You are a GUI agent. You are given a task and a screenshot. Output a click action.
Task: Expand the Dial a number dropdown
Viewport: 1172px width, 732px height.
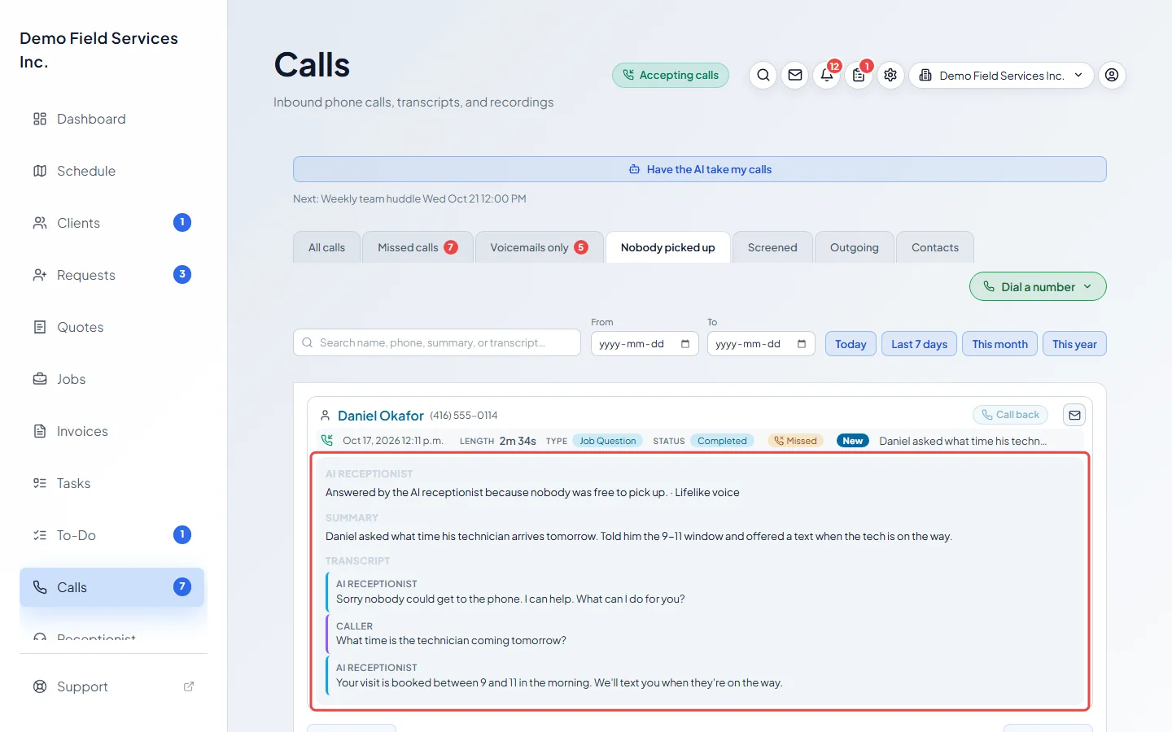pos(1038,286)
